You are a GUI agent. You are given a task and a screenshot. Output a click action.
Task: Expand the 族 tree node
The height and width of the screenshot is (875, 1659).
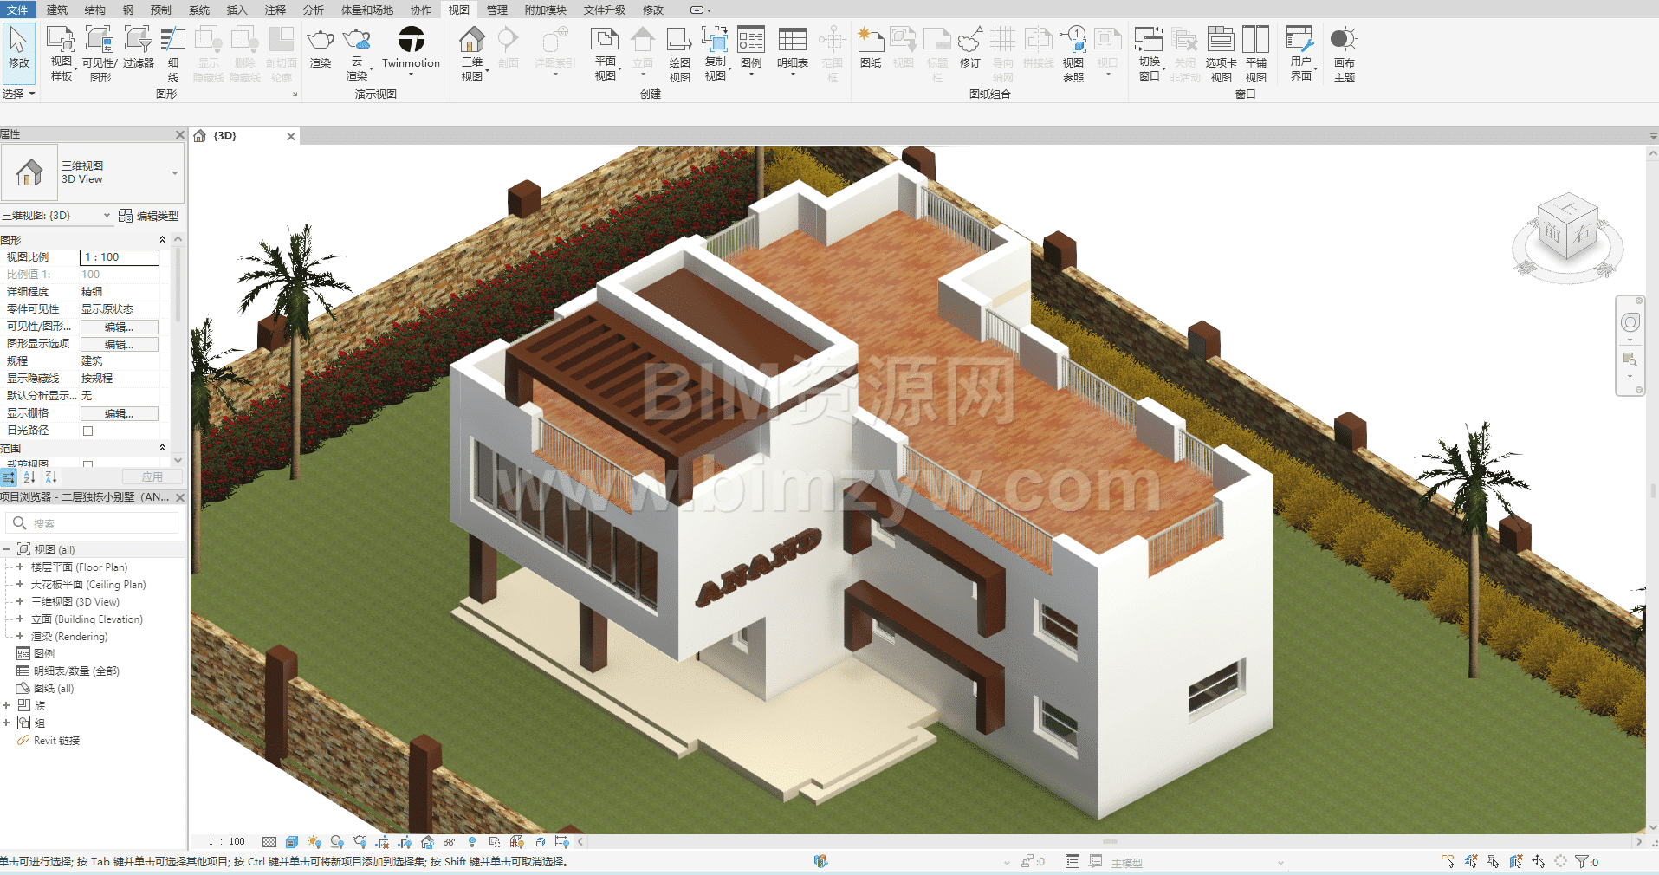(6, 706)
